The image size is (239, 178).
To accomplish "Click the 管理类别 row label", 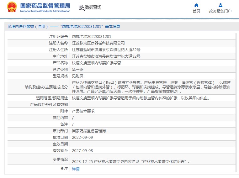I will click(60, 70).
